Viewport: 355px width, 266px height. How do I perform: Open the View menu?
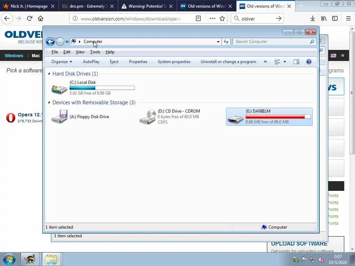pyautogui.click(x=80, y=52)
